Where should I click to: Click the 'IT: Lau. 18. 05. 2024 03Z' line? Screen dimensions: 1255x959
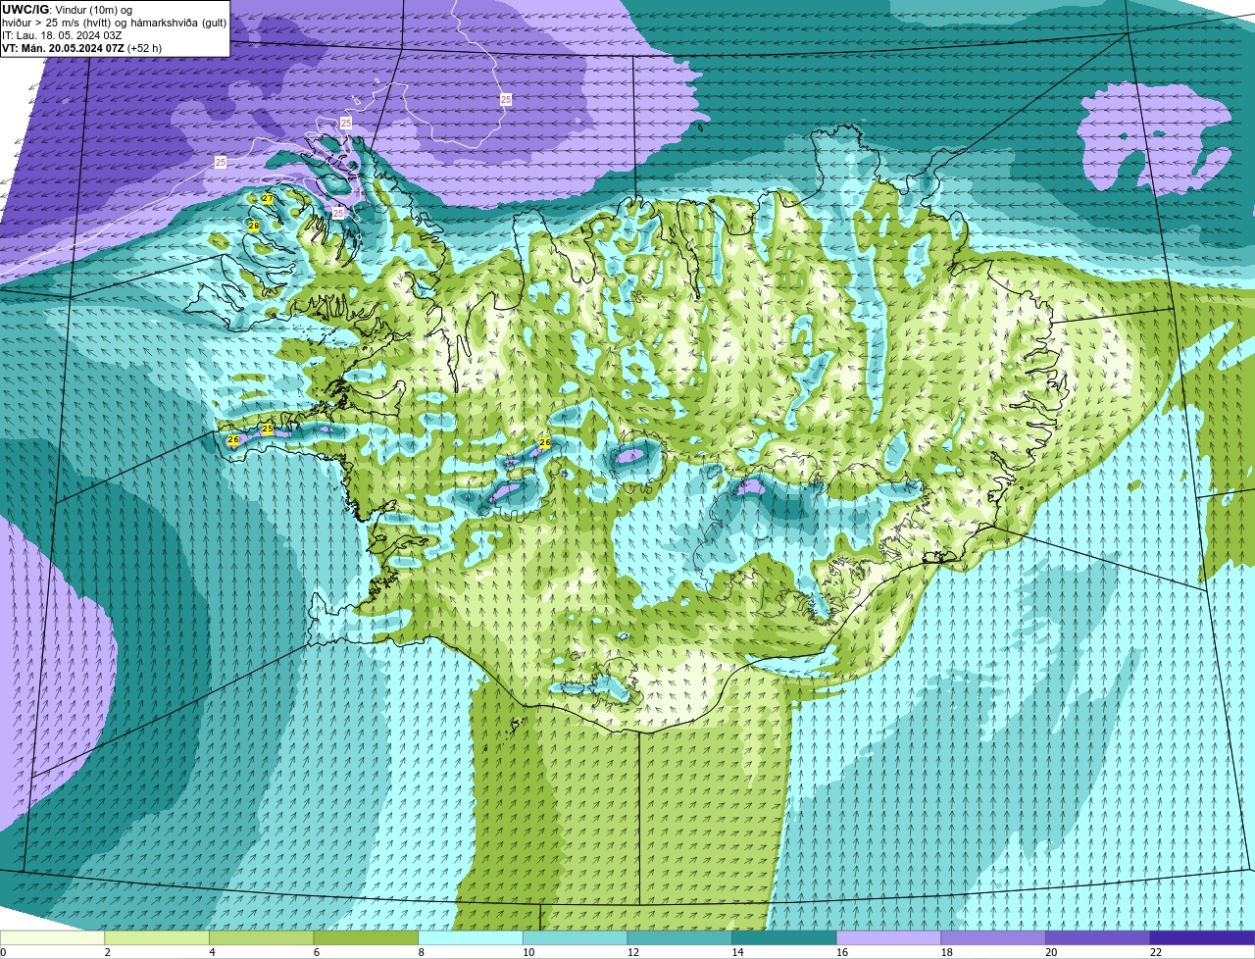coord(62,34)
